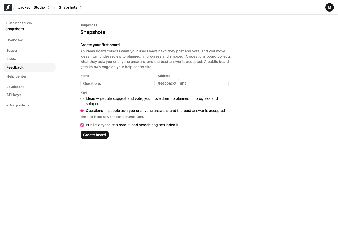This screenshot has width=338, height=237.
Task: Focus the board Name input field
Action: 118,83
